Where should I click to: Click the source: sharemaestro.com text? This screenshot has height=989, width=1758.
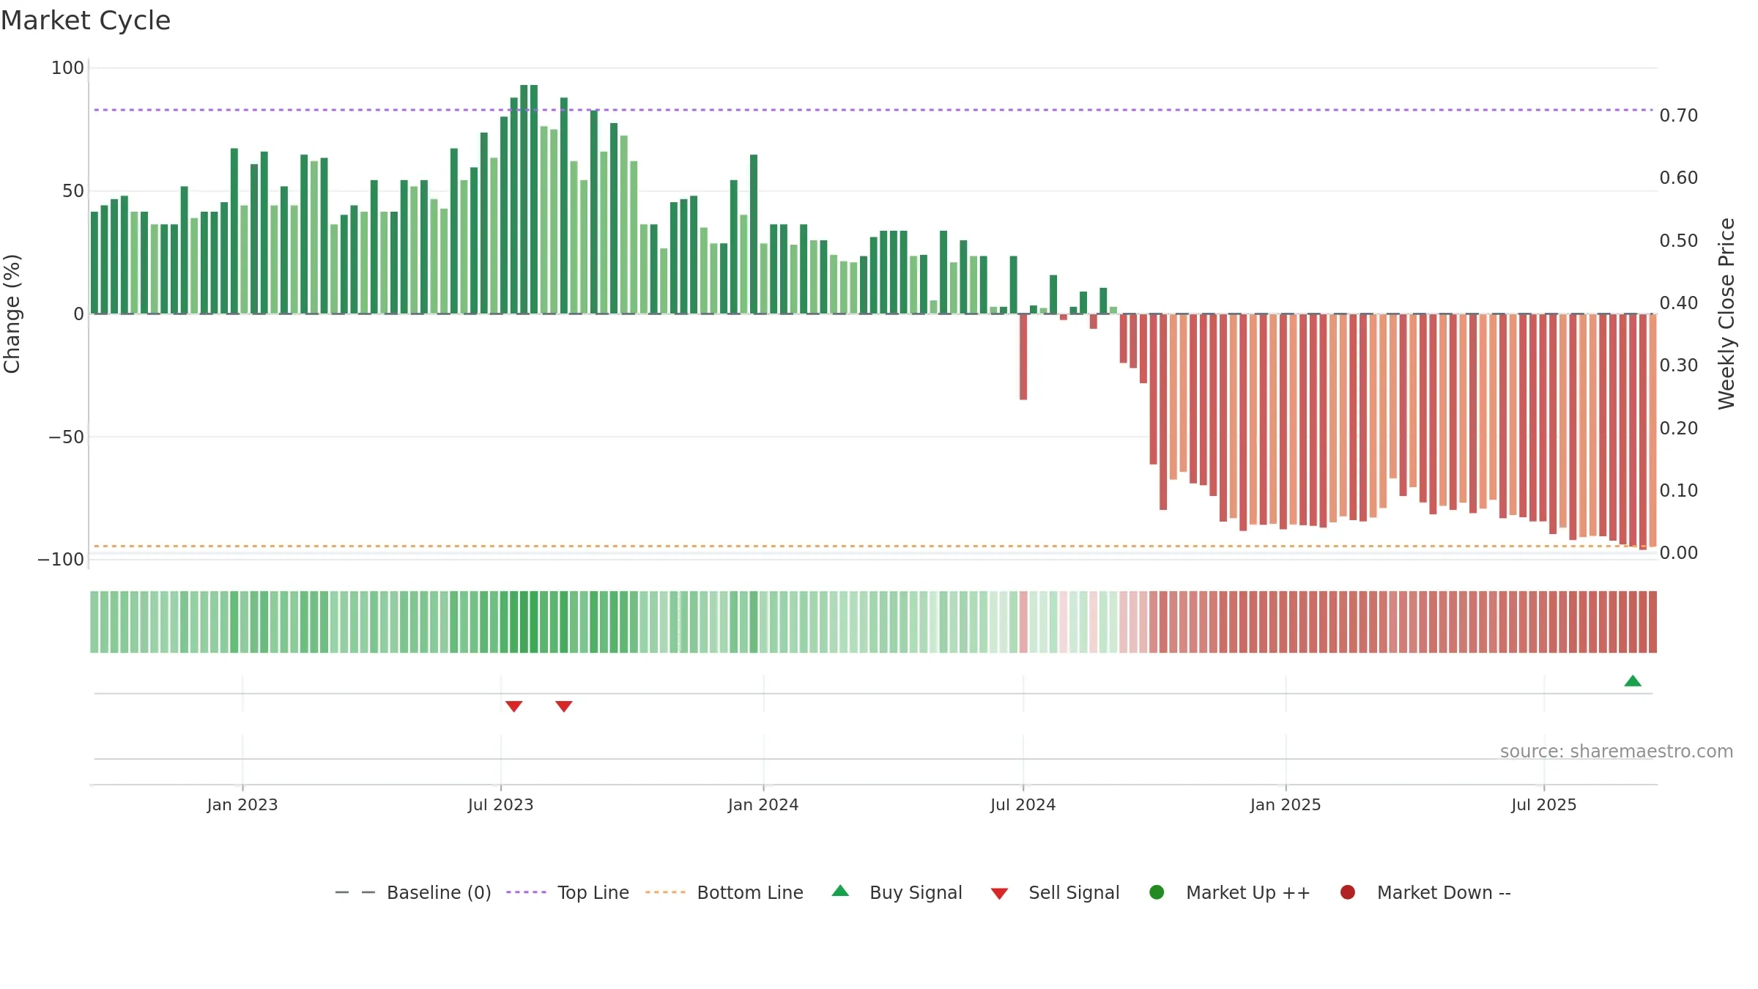[1617, 752]
